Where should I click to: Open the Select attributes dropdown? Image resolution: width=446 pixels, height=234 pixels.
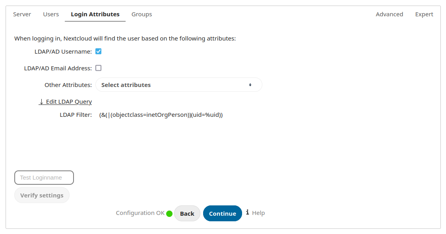point(178,85)
